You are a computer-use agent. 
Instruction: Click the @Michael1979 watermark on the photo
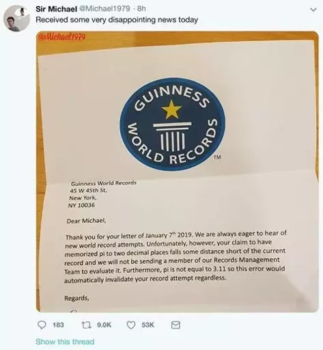pyautogui.click(x=62, y=37)
